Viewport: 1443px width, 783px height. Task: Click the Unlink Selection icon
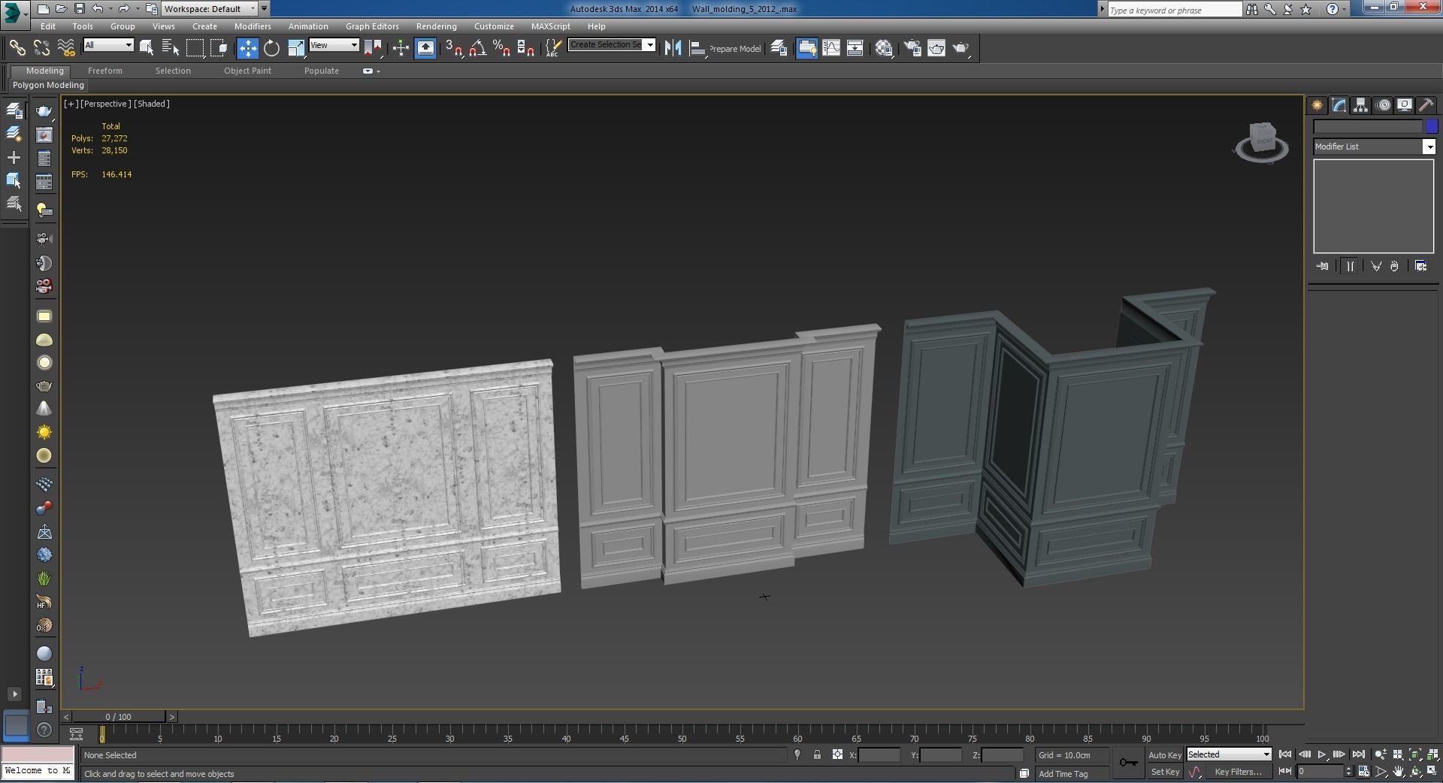tap(41, 48)
